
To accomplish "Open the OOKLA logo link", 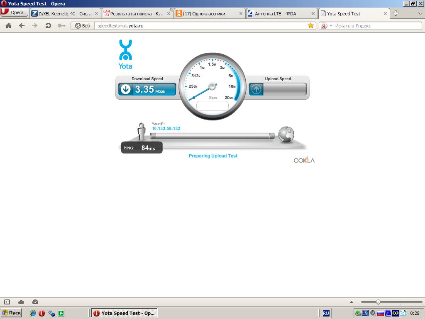I will pyautogui.click(x=304, y=160).
